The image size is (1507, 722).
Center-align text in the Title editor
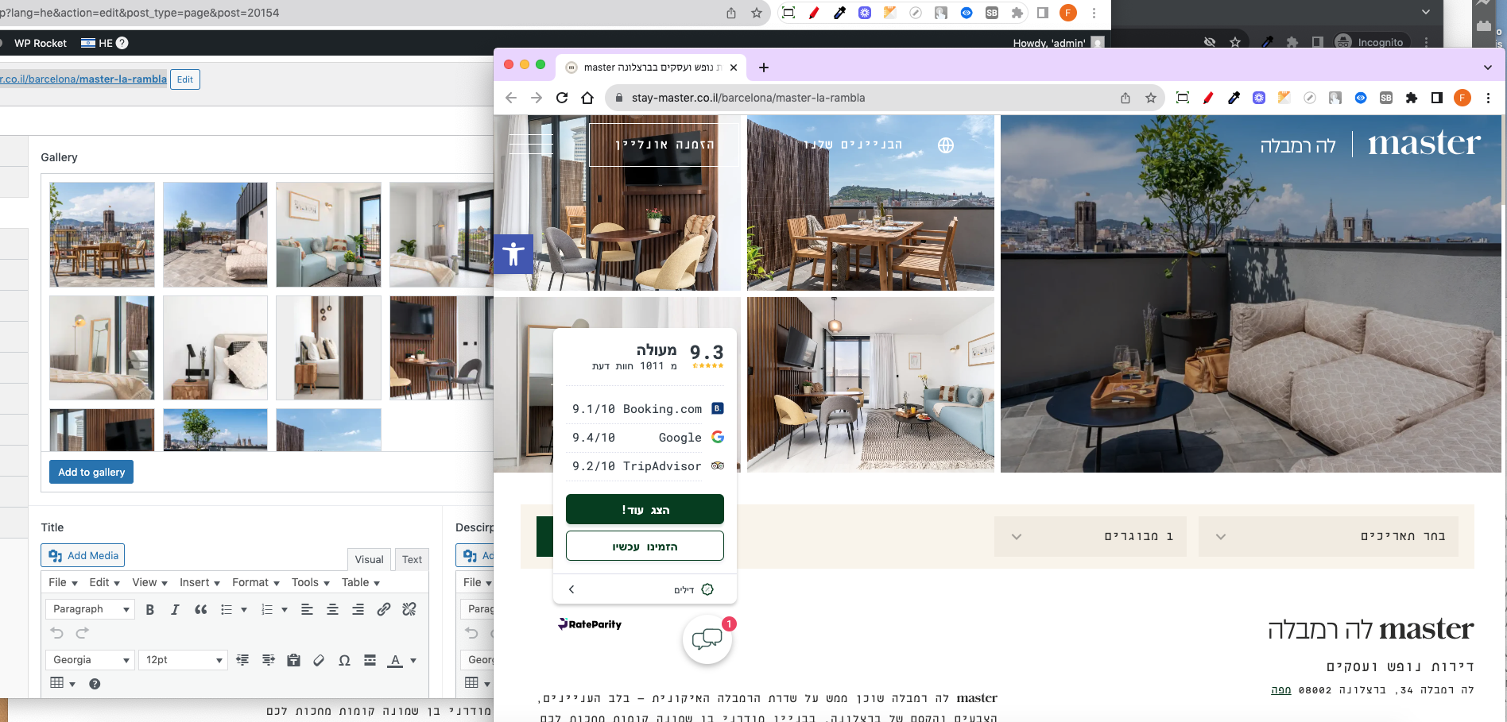[332, 609]
